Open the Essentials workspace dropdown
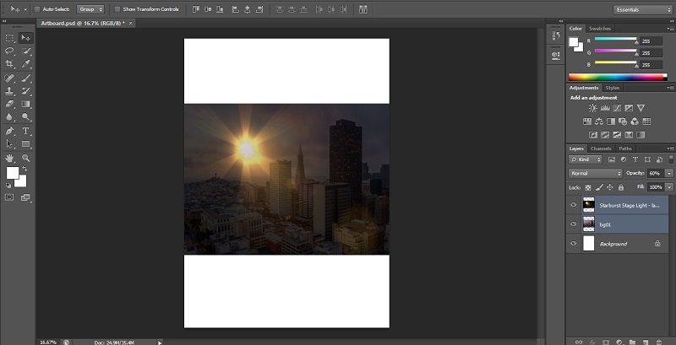The image size is (676, 345). [642, 9]
